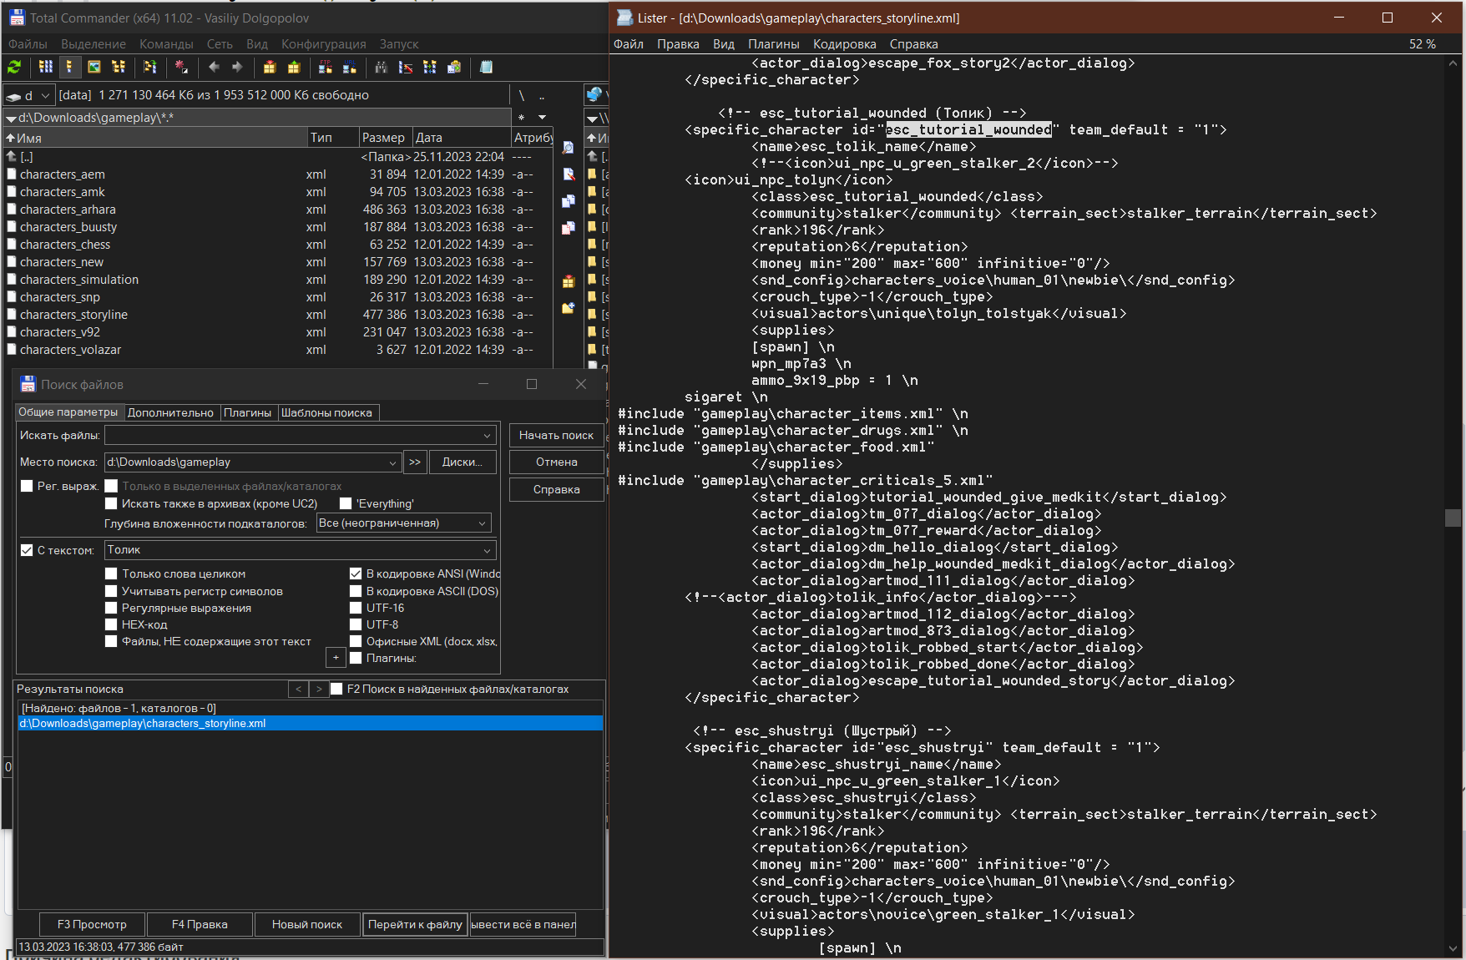Image resolution: width=1466 pixels, height=960 pixels.
Task: Click the 'Начать поиск' button
Action: (x=556, y=435)
